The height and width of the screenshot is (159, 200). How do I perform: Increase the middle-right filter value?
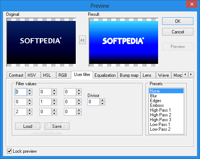click(79, 100)
